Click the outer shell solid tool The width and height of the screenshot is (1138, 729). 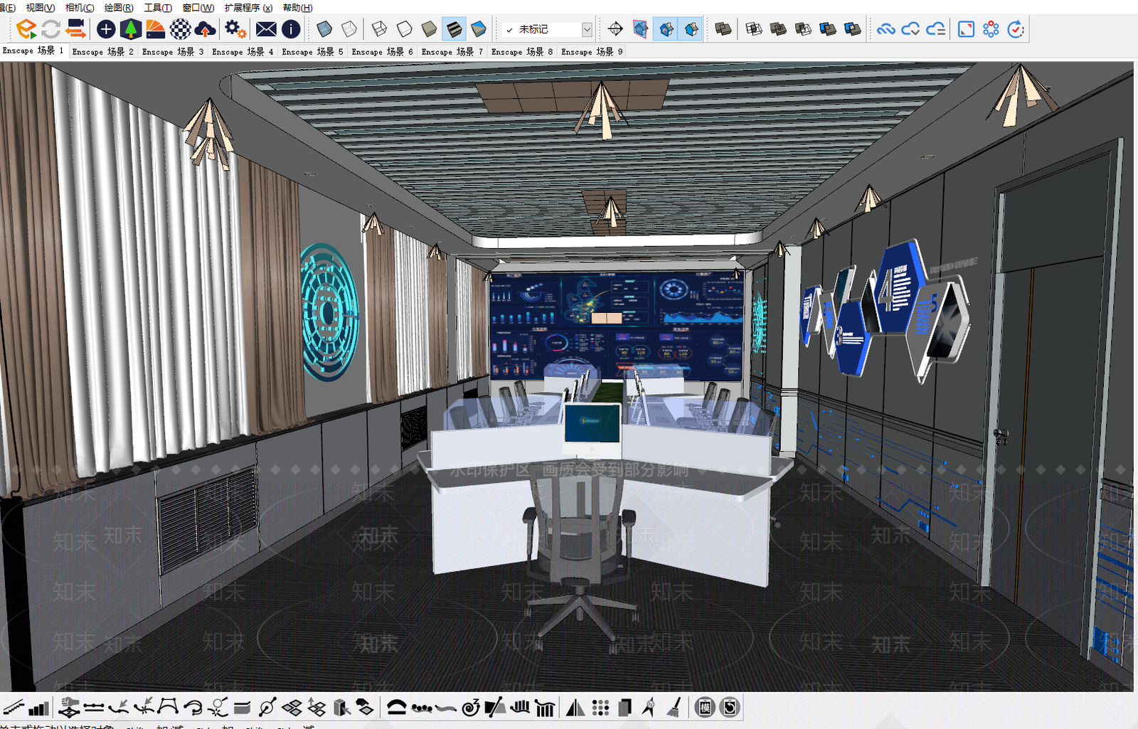click(723, 29)
